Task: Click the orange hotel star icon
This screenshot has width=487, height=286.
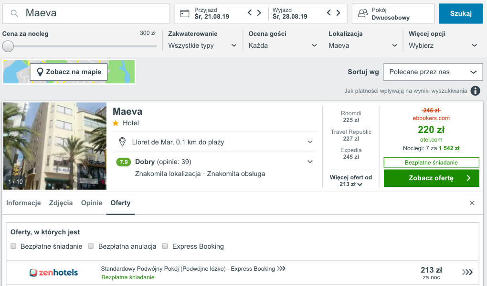Action: (116, 123)
